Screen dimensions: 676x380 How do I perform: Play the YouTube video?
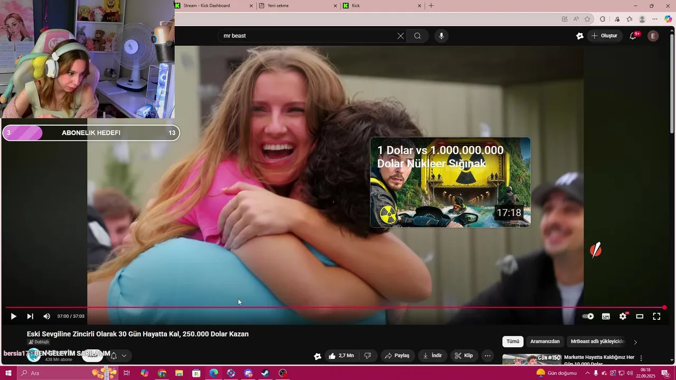point(13,316)
